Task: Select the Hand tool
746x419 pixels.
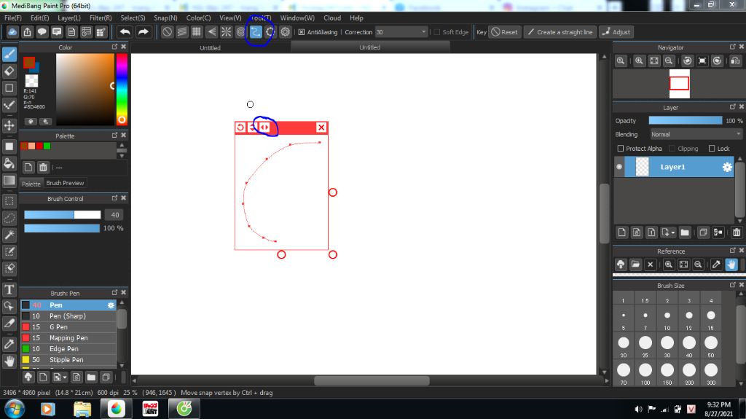Action: pos(9,361)
